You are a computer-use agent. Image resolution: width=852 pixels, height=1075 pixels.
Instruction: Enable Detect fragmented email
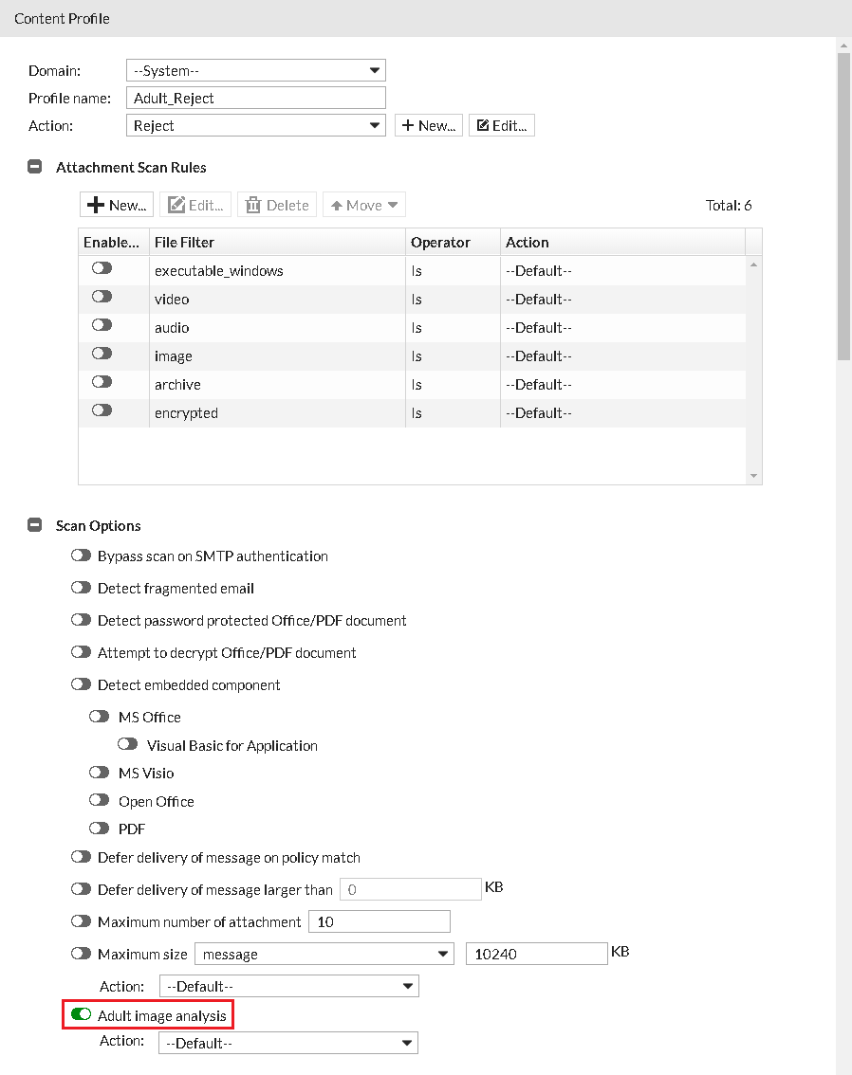click(x=81, y=588)
